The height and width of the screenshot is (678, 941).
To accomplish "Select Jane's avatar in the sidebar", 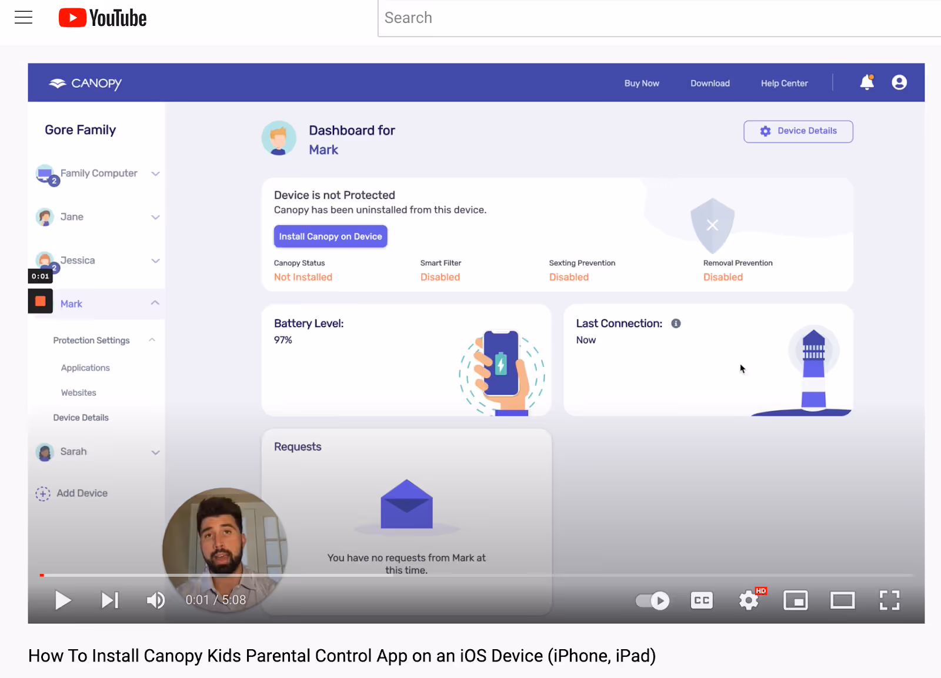I will [x=45, y=217].
